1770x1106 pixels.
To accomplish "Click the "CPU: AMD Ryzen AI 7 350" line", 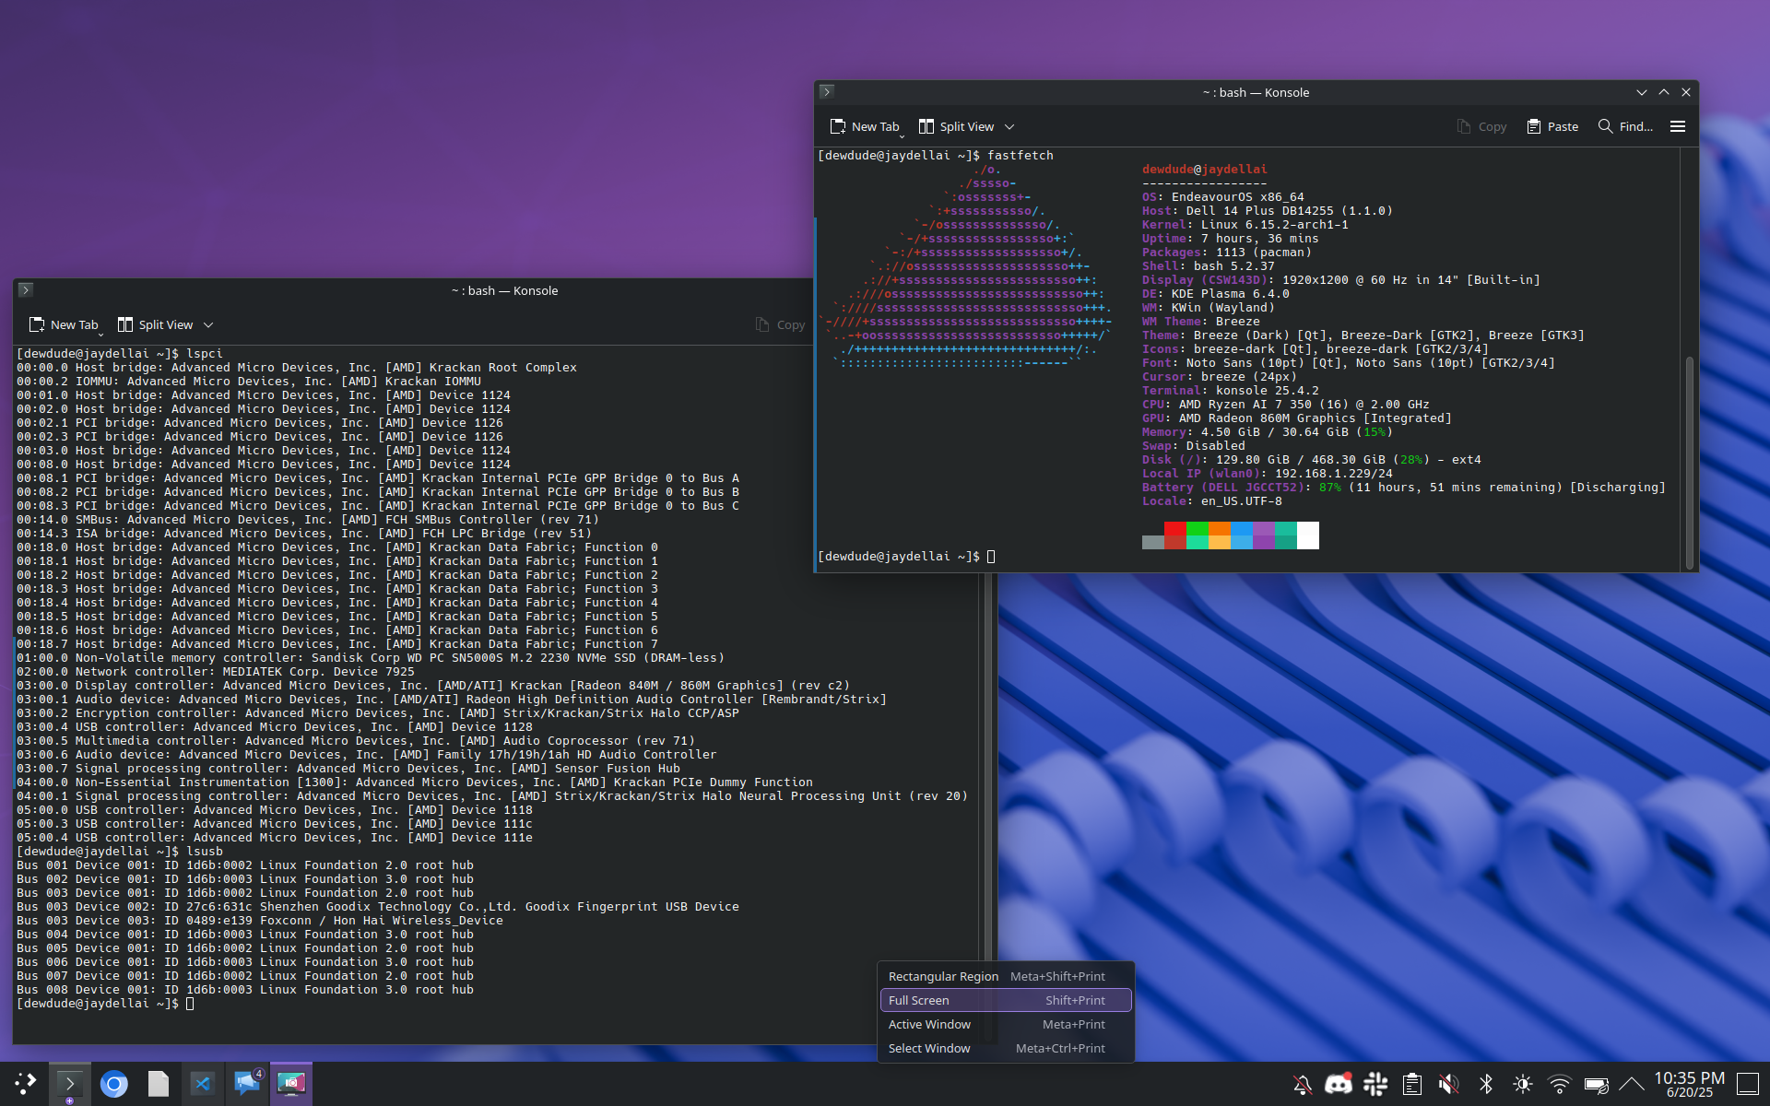I will pyautogui.click(x=1286, y=404).
